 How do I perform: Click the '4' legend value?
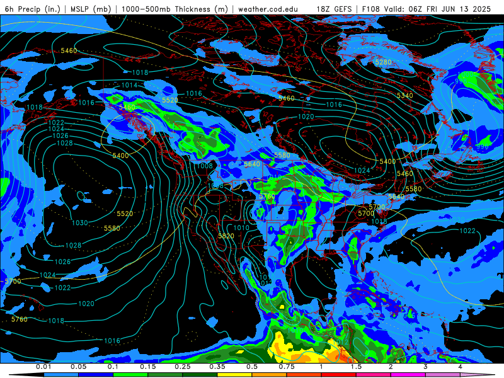point(461,367)
